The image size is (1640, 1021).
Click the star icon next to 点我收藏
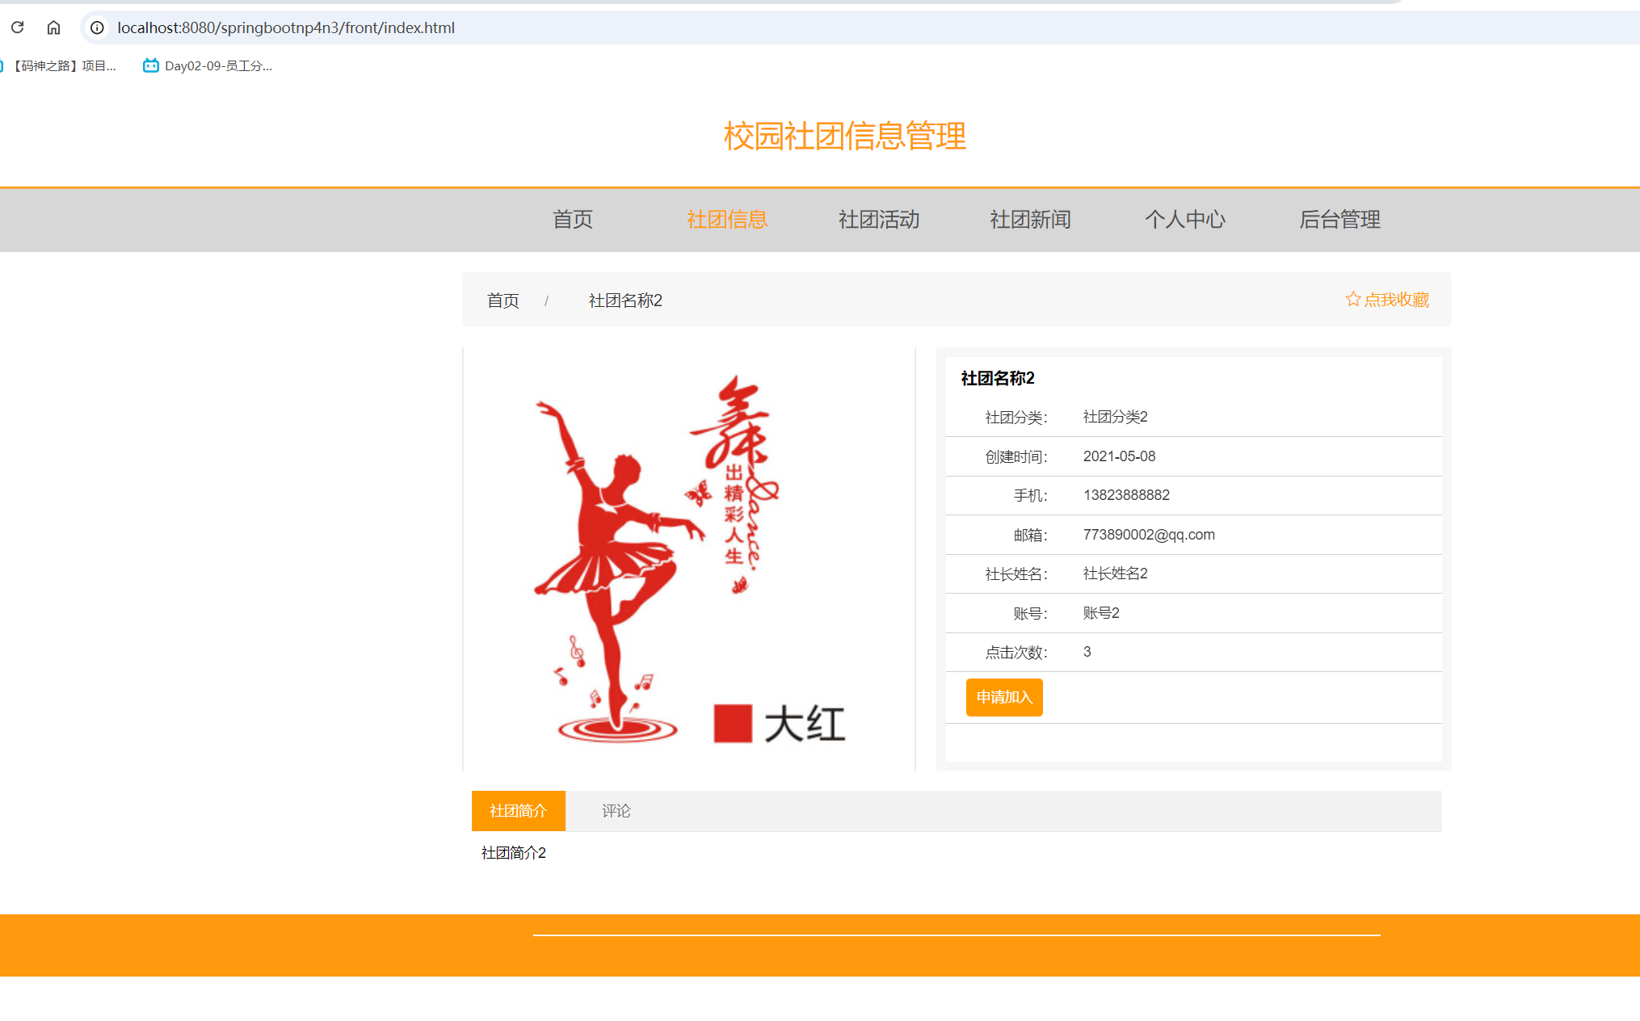[x=1353, y=299]
